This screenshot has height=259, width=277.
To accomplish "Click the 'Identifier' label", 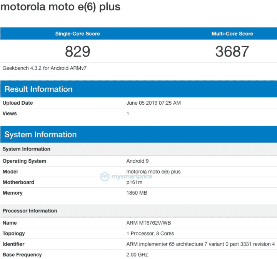I will point(13,244).
